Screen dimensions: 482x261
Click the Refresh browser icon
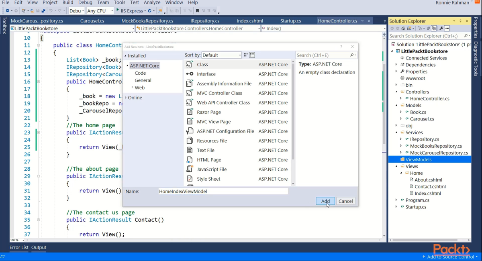[x=150, y=11]
